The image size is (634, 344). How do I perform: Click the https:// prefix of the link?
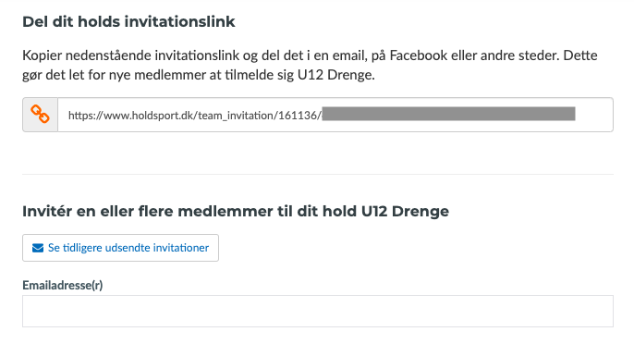click(x=86, y=116)
